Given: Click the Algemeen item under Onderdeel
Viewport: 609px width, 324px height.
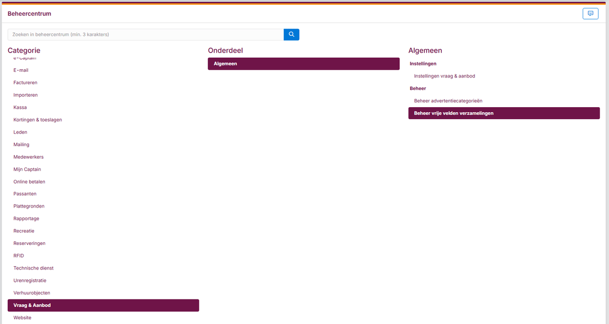Looking at the screenshot, I should [303, 63].
